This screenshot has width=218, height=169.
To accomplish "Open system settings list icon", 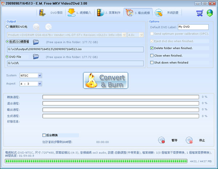I will [159, 13].
